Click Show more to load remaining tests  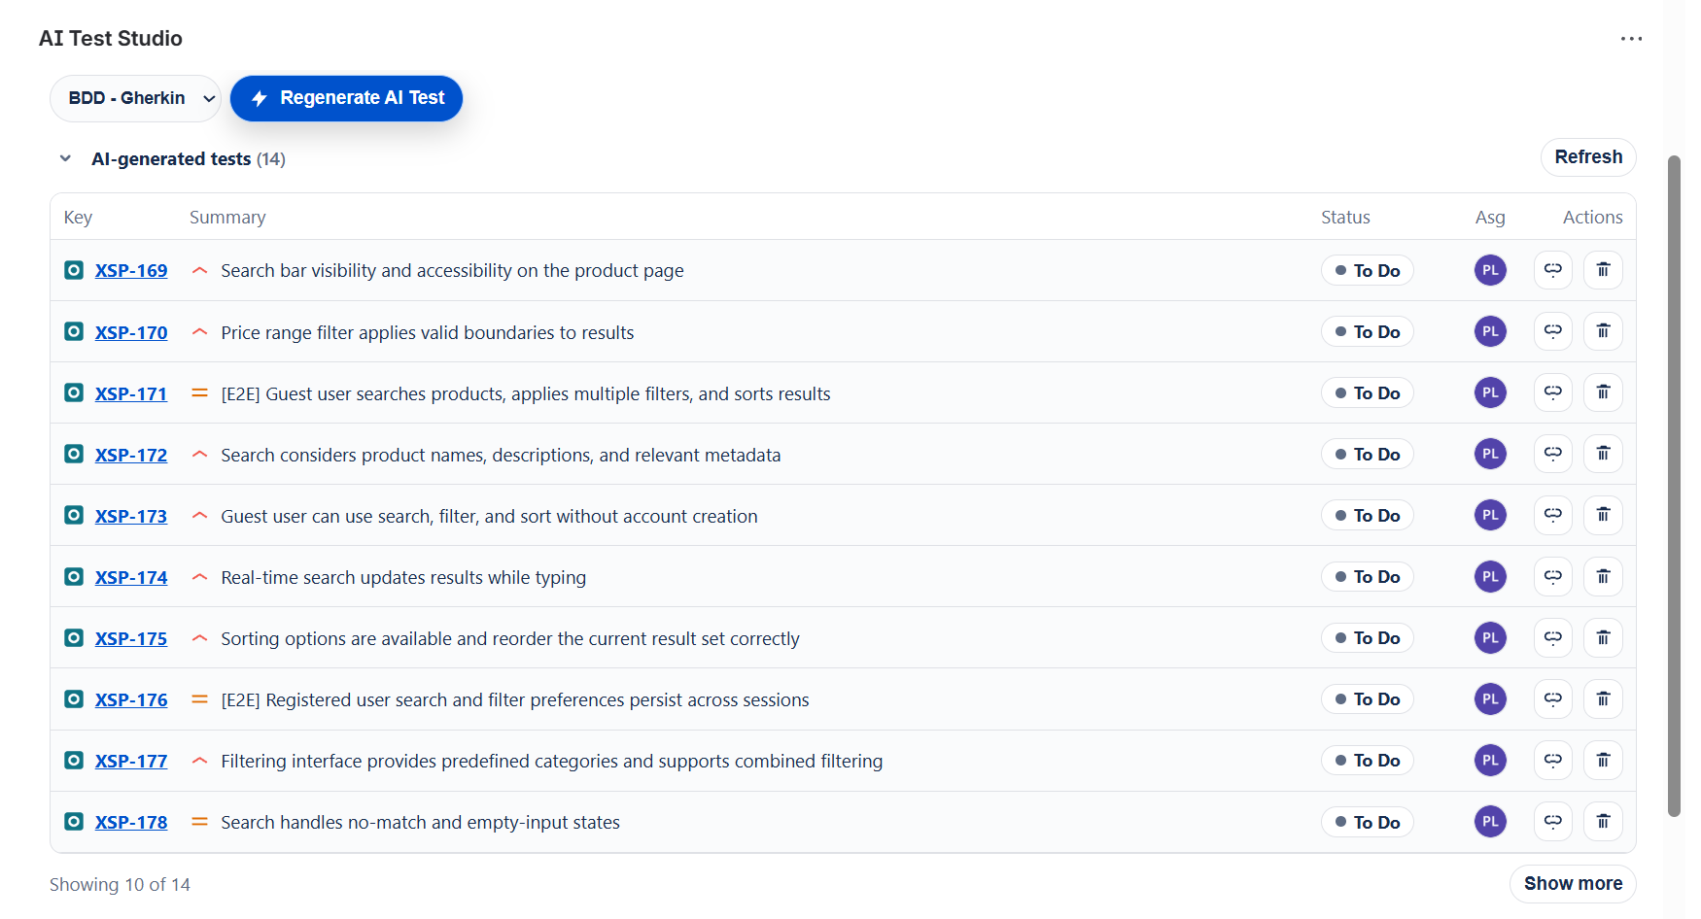click(x=1572, y=883)
